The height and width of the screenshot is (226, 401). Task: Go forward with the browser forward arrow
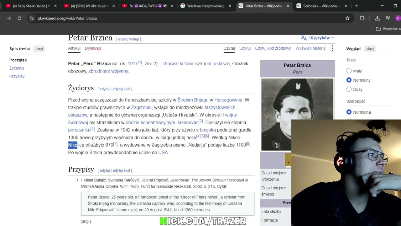pyautogui.click(x=9, y=18)
